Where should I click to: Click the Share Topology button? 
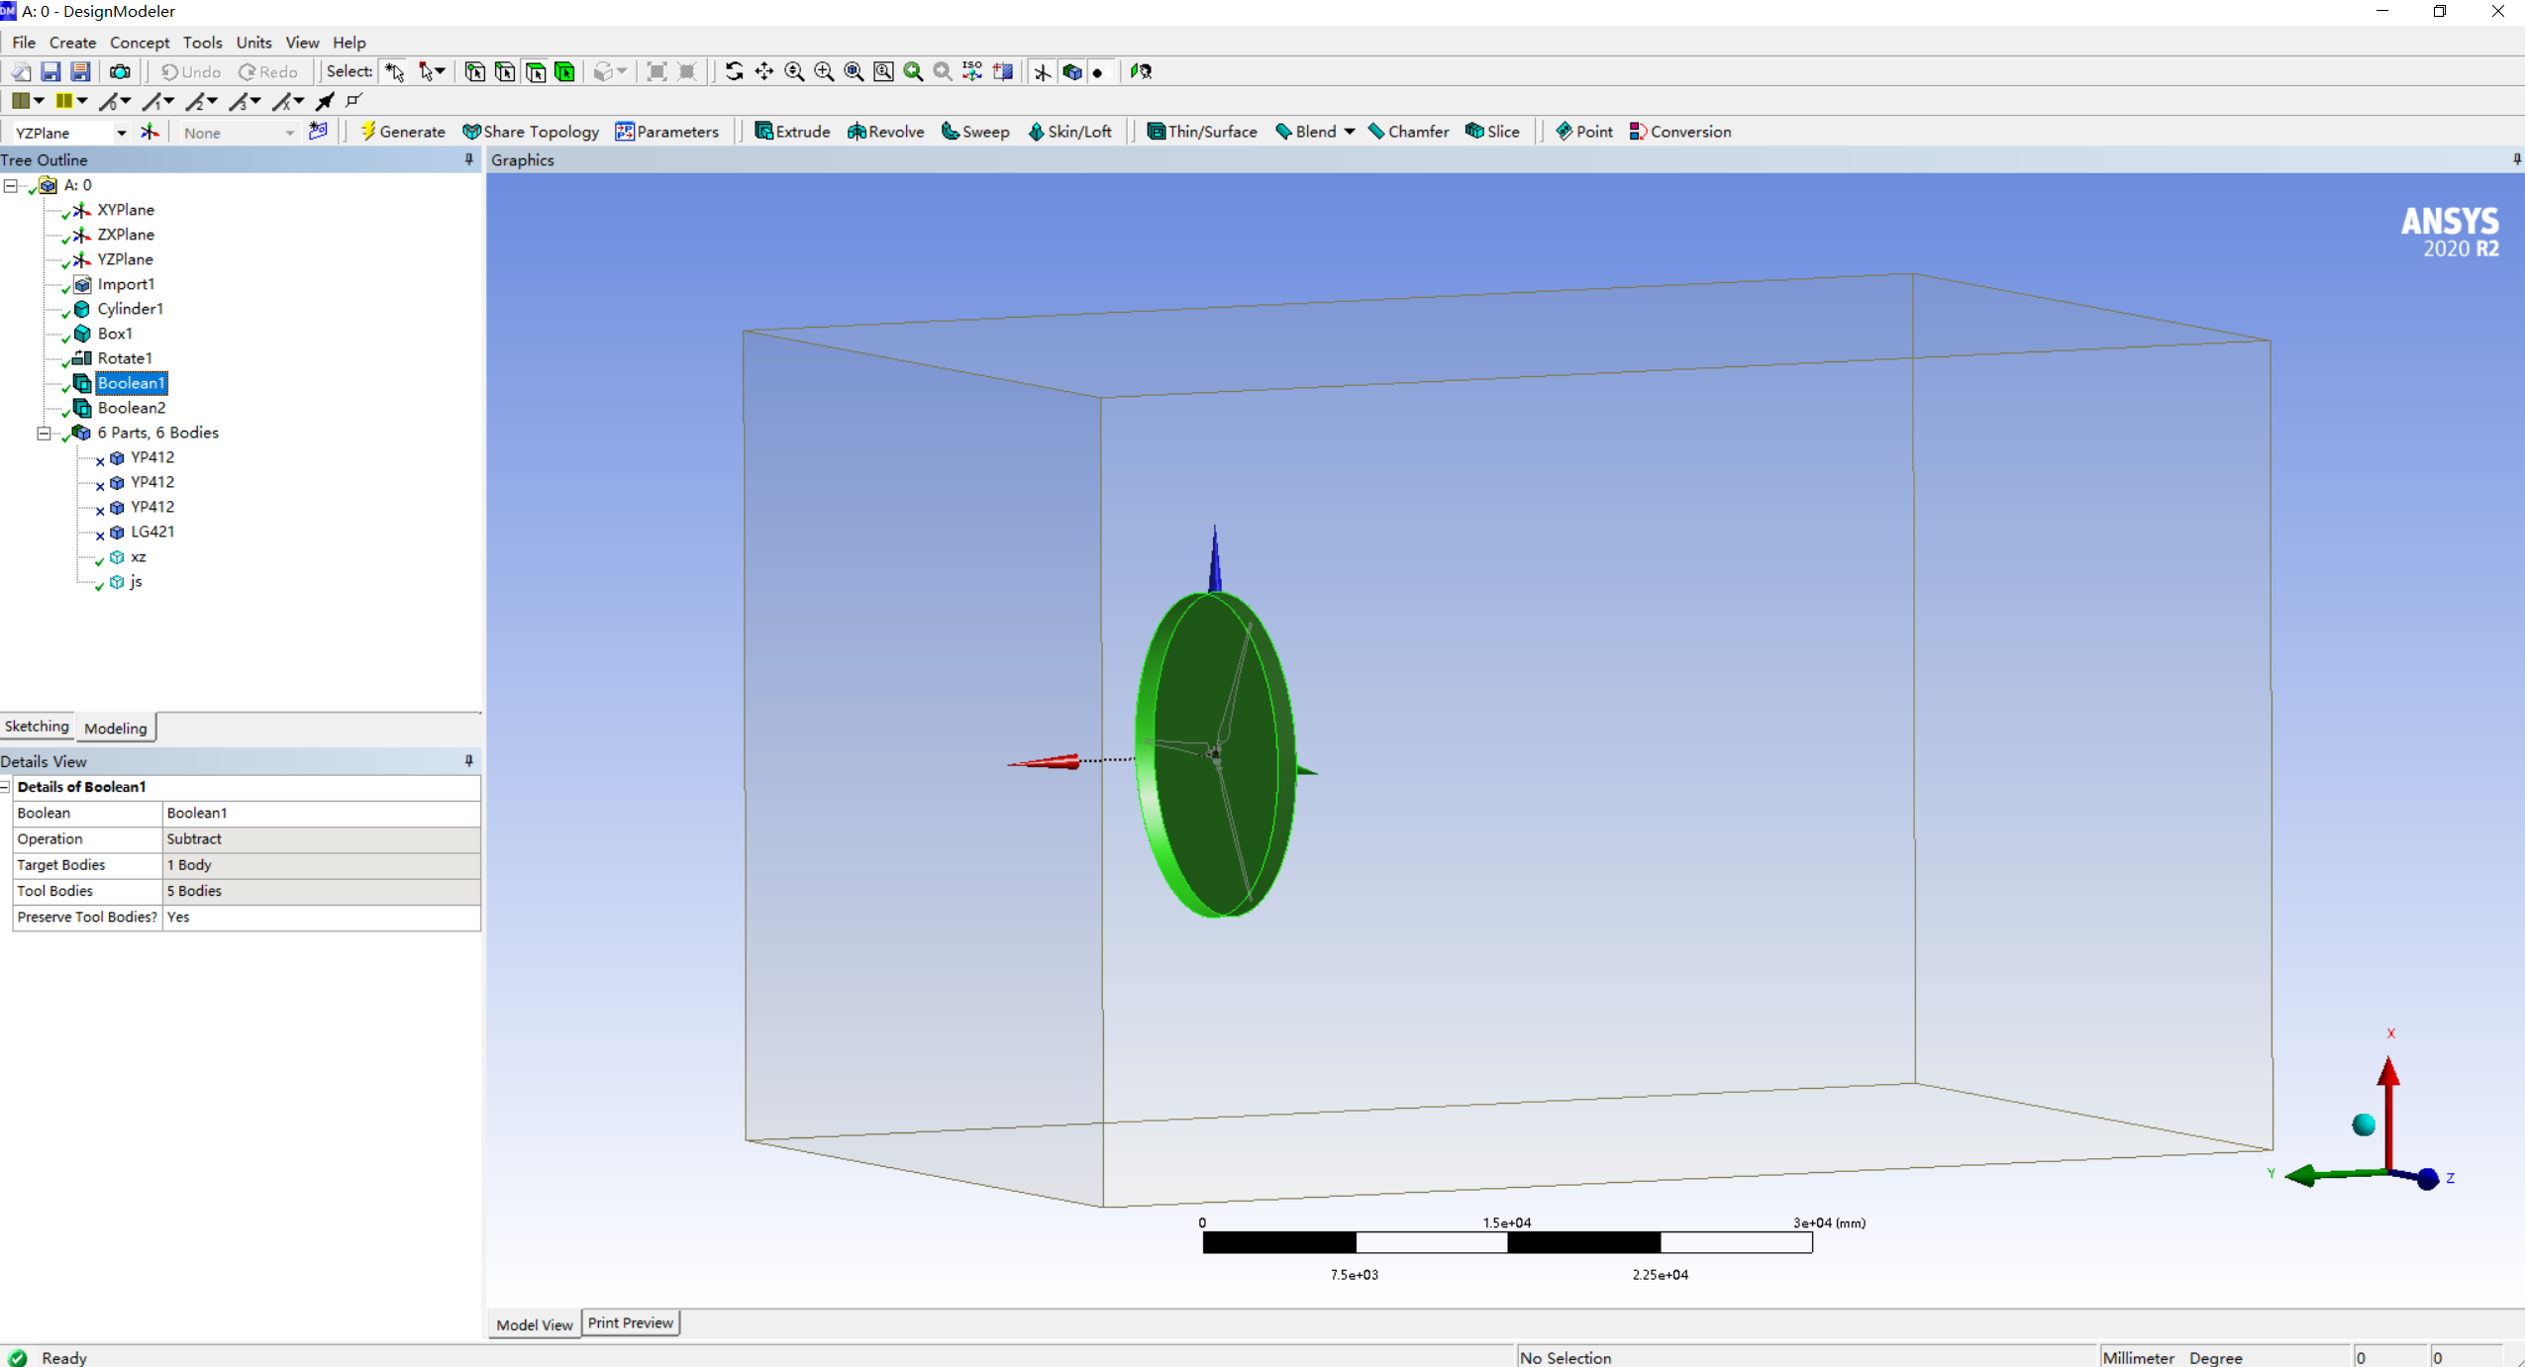coord(532,132)
